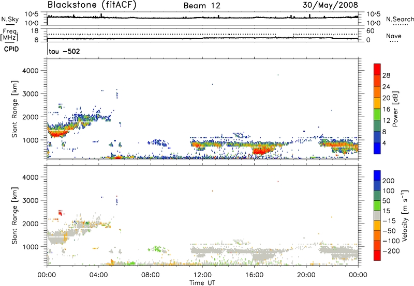Click the "-100" velocity colorbar value

click(391, 241)
